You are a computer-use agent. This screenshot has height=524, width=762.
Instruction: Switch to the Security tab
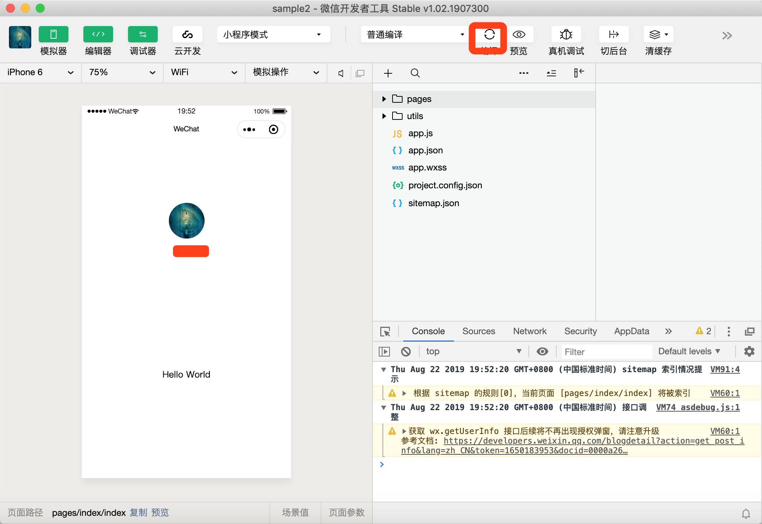580,331
